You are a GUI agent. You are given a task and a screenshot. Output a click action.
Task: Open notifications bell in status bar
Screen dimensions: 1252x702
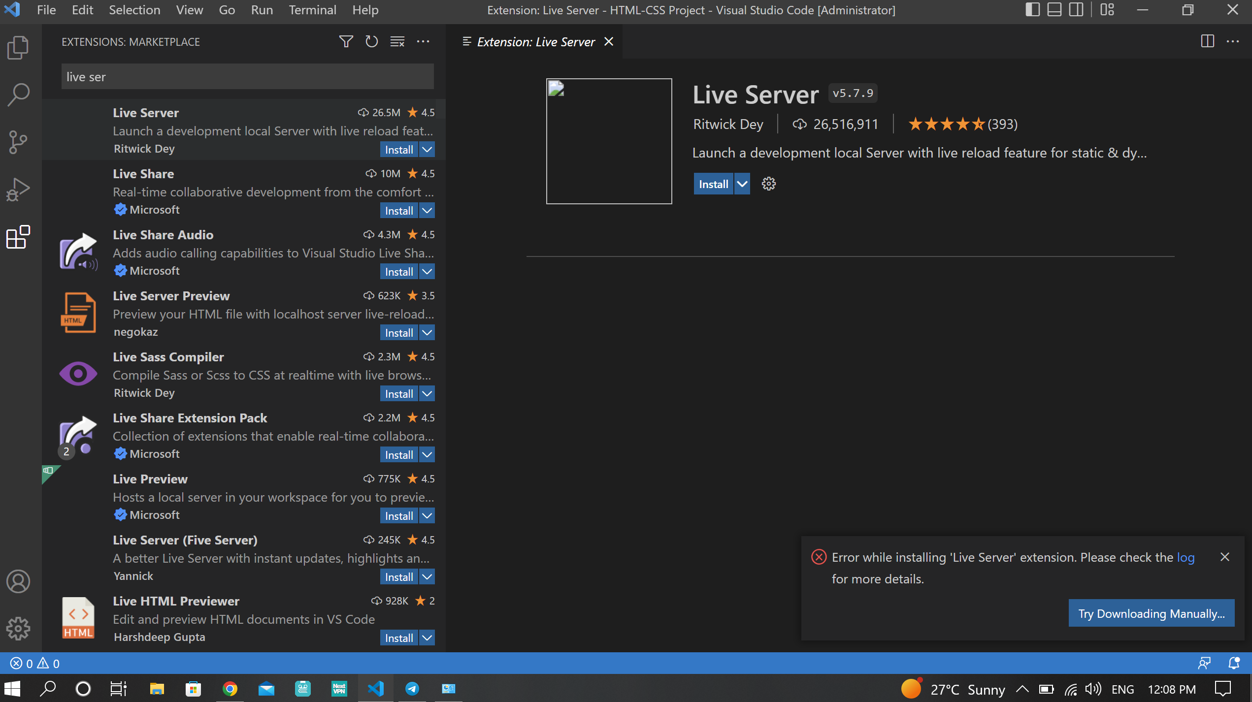coord(1234,664)
